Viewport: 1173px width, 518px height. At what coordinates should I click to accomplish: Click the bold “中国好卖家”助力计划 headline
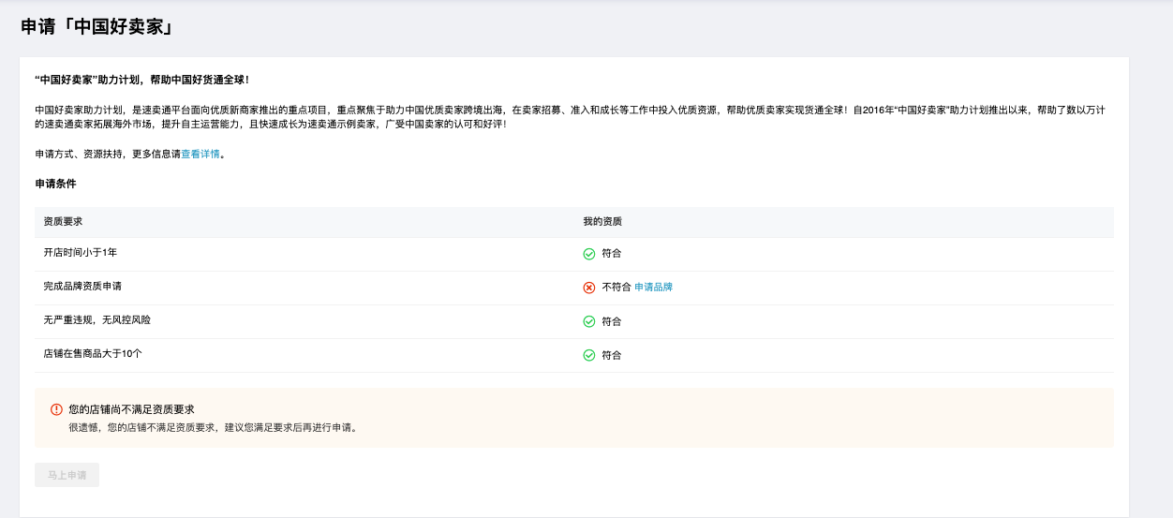point(141,80)
